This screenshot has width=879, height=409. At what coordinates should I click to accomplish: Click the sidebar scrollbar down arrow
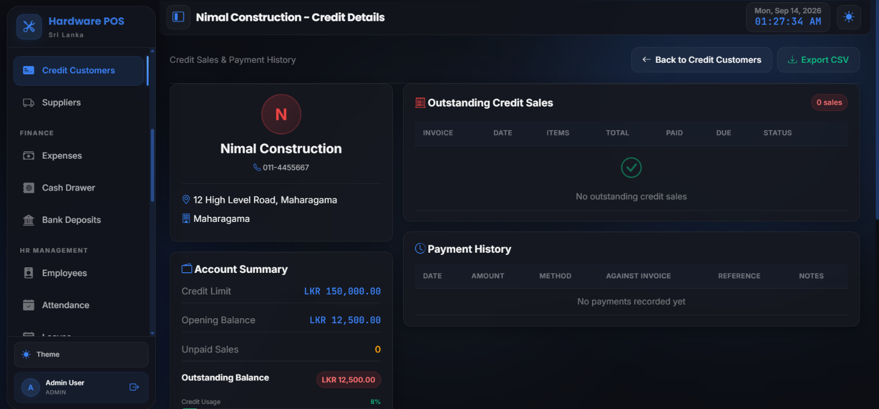click(x=152, y=333)
